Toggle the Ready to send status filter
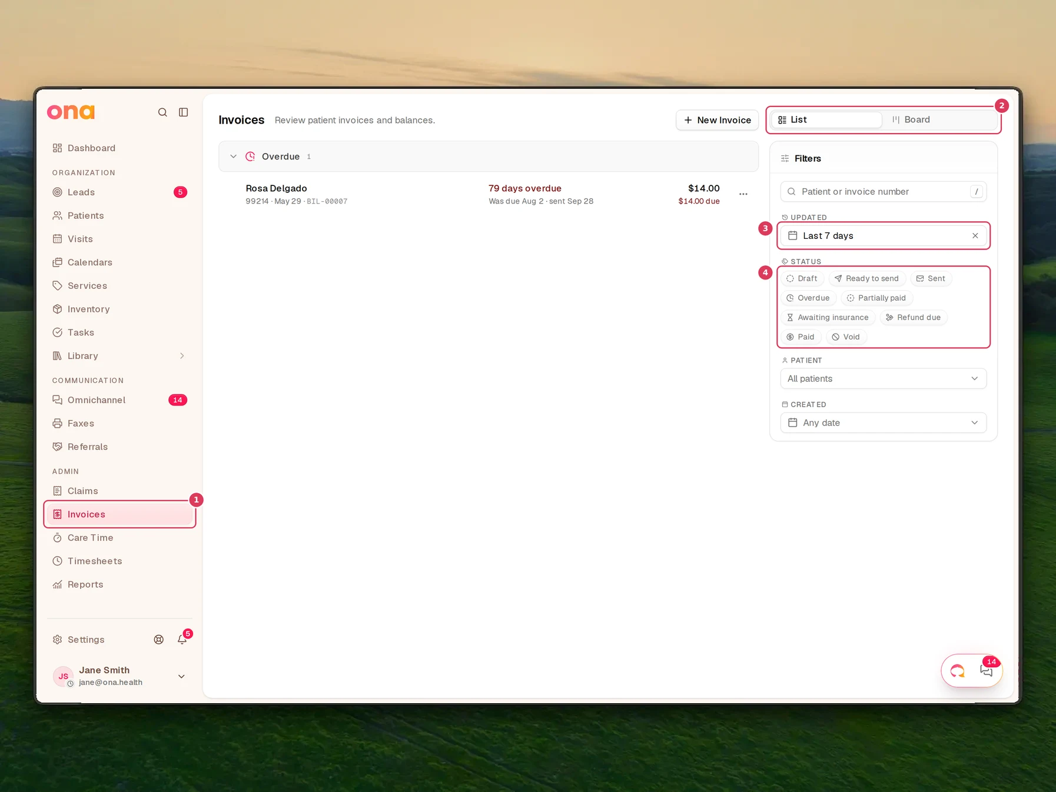The width and height of the screenshot is (1056, 792). (866, 279)
